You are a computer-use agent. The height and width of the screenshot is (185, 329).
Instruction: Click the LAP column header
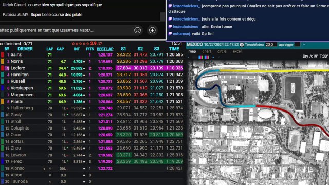coord(50,49)
